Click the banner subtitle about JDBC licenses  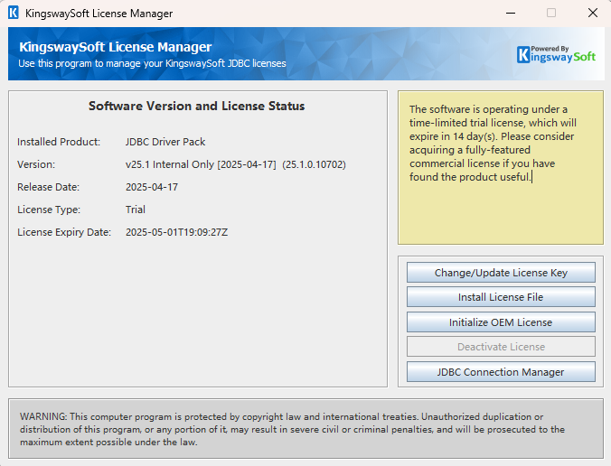click(x=152, y=63)
